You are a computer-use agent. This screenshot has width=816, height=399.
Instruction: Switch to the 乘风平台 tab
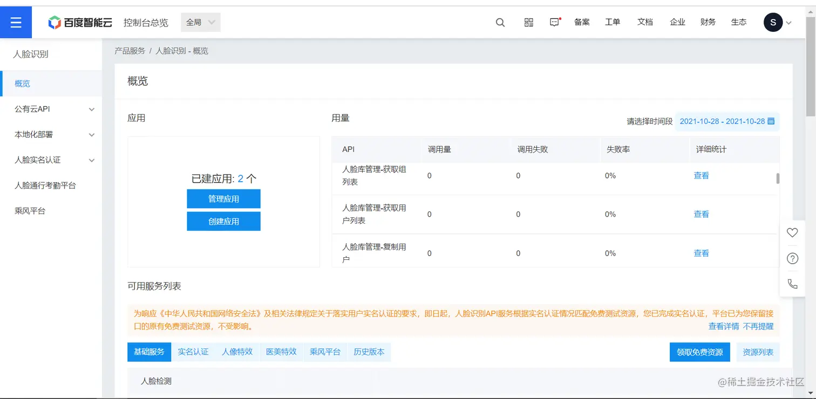point(325,352)
